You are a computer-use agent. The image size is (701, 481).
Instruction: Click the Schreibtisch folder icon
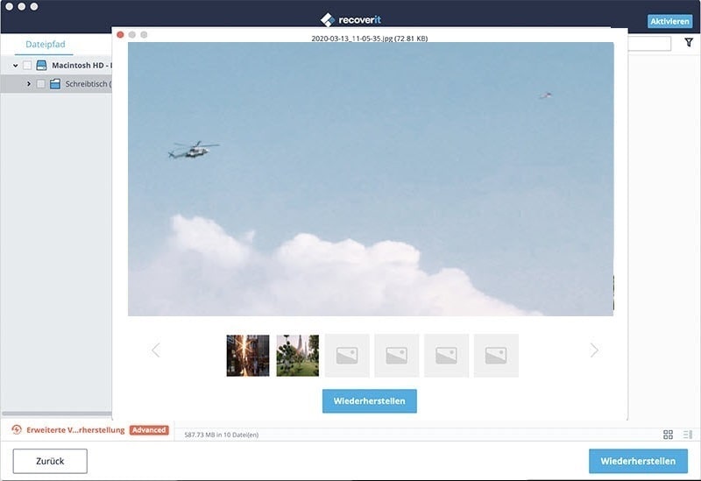pos(55,83)
